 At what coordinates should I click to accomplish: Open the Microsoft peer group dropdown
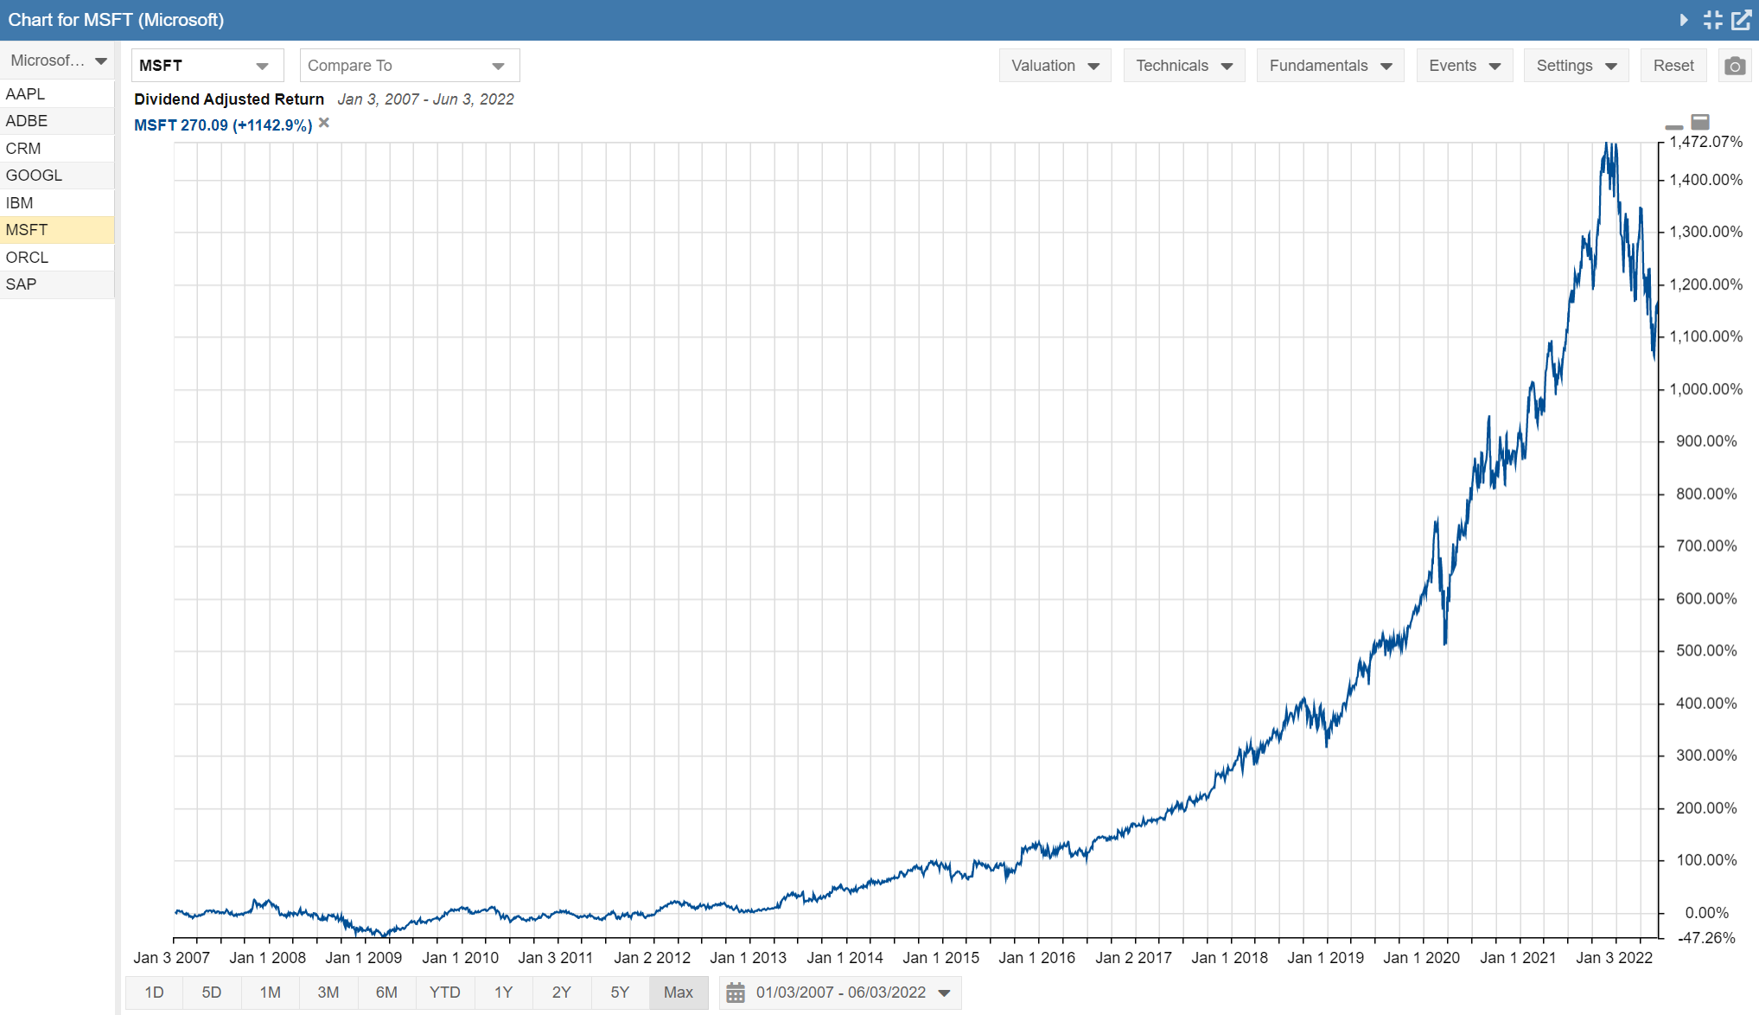click(x=57, y=61)
